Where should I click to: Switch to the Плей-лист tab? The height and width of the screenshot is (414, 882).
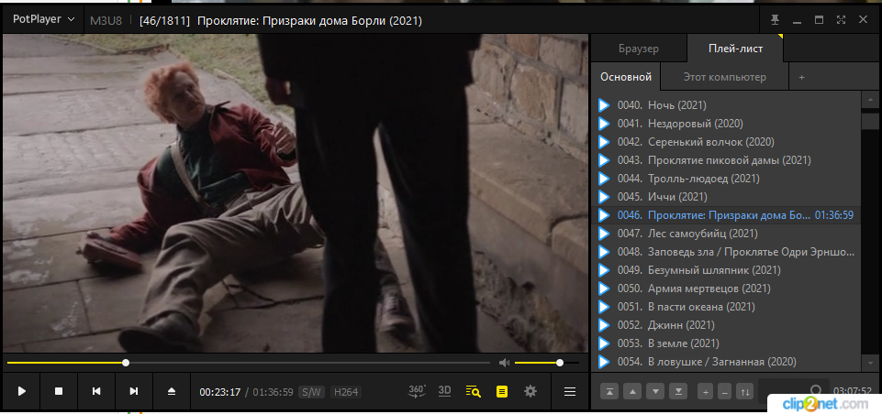tap(735, 49)
